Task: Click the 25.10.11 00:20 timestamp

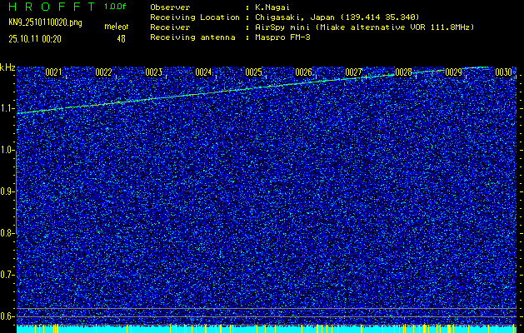Action: pyautogui.click(x=37, y=38)
